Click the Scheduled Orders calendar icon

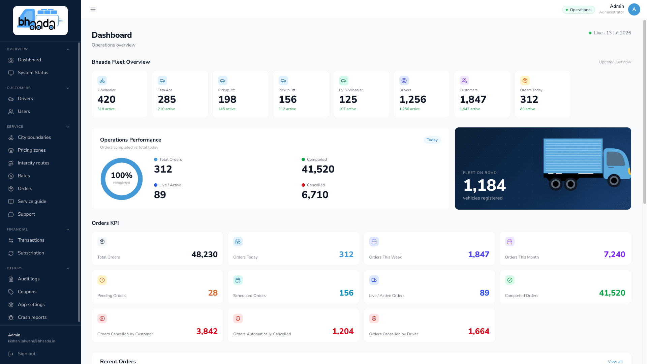tap(238, 280)
